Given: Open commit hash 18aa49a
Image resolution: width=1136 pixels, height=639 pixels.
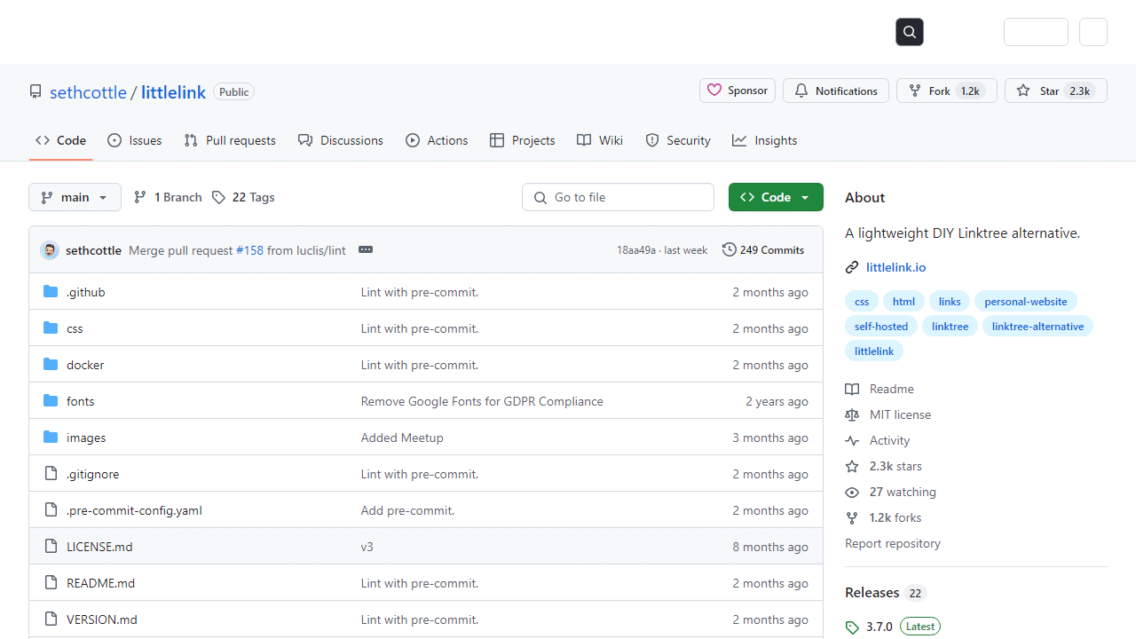Looking at the screenshot, I should pyautogui.click(x=636, y=250).
